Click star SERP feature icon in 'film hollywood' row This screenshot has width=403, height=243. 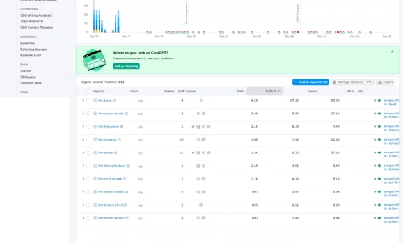pos(193,127)
